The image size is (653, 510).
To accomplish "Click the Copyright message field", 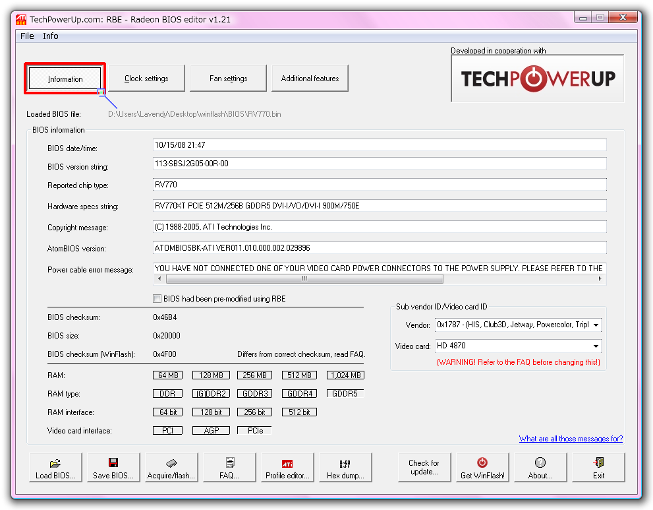I will point(380,227).
